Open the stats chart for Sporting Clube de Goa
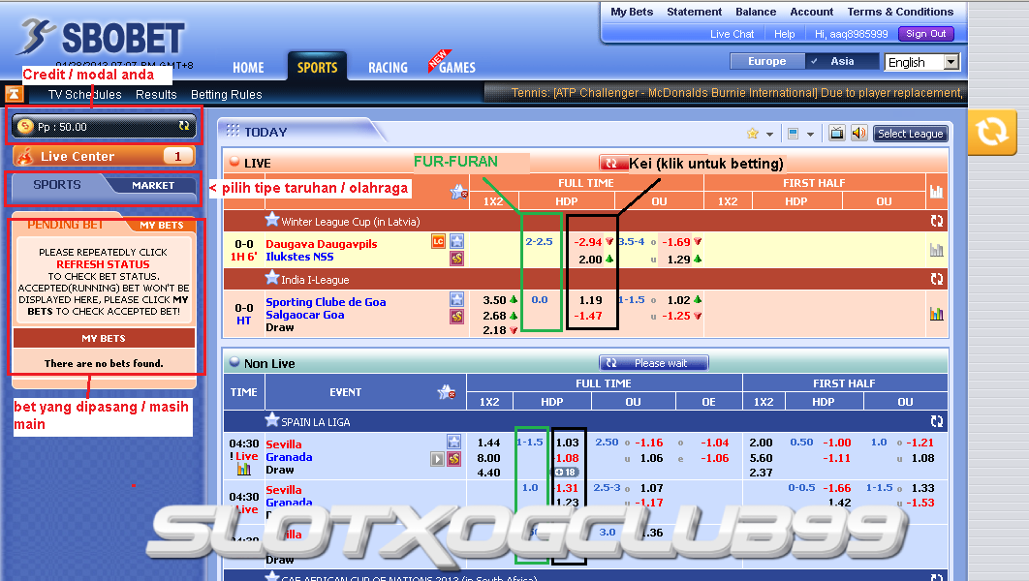1029x581 pixels. pos(937,314)
